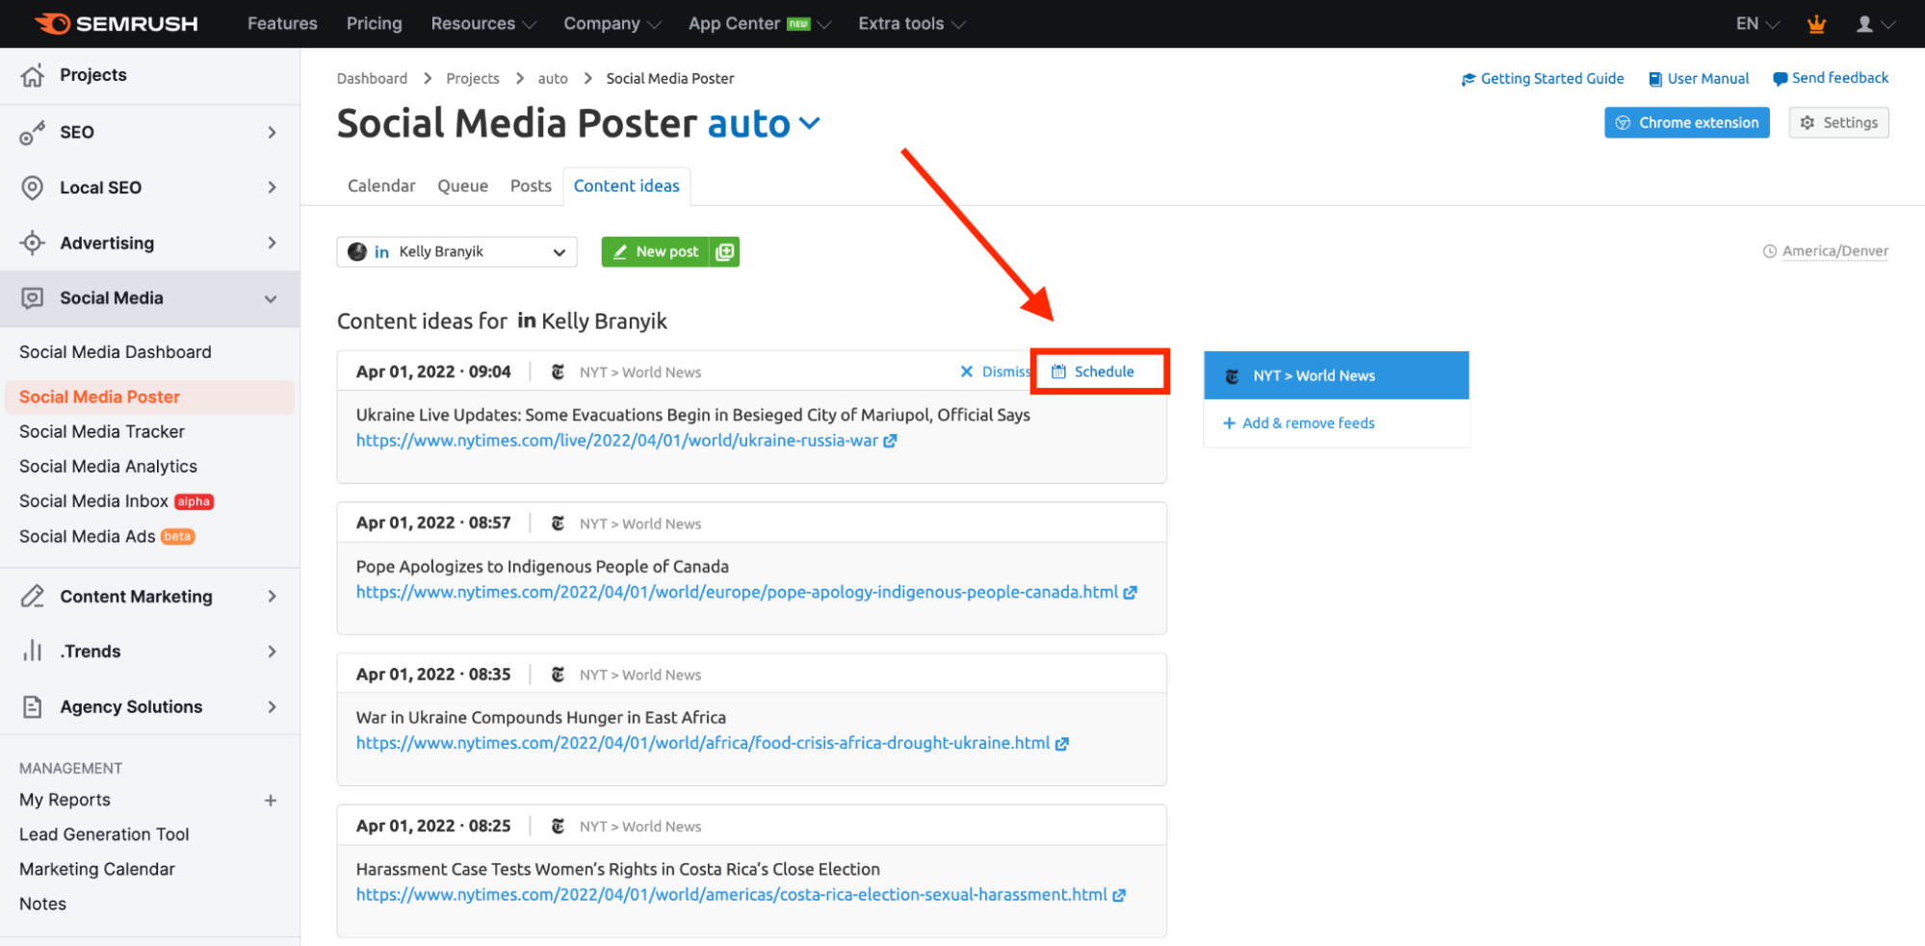Click the Chrome extension button
This screenshot has height=946, width=1925.
pos(1687,123)
